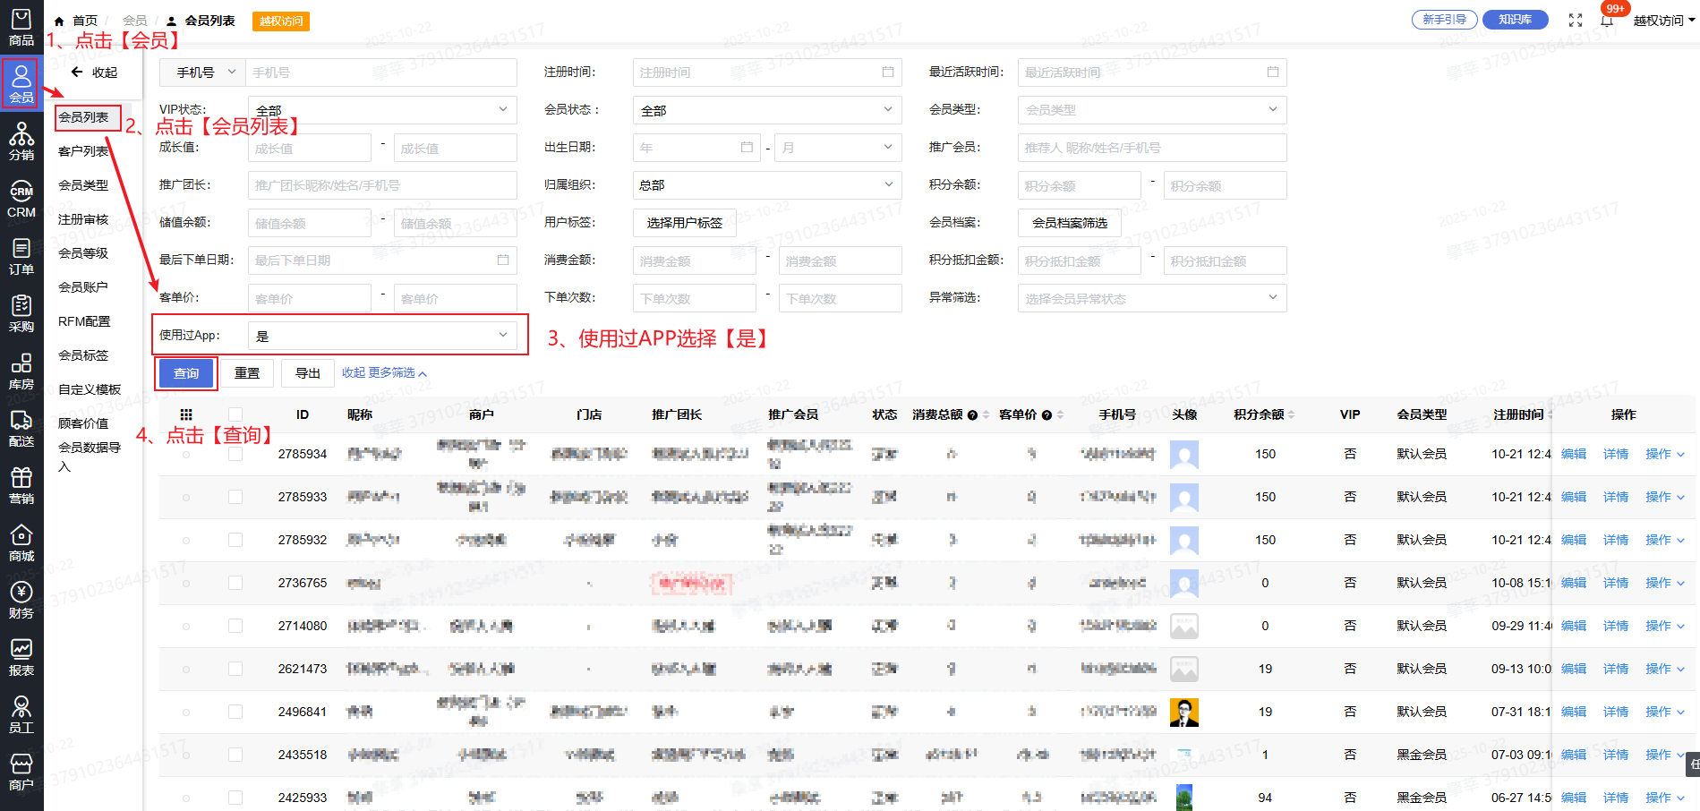Screen dimensions: 1700x811
Task: Open the CRM sidebar icon
Action: pyautogui.click(x=21, y=199)
